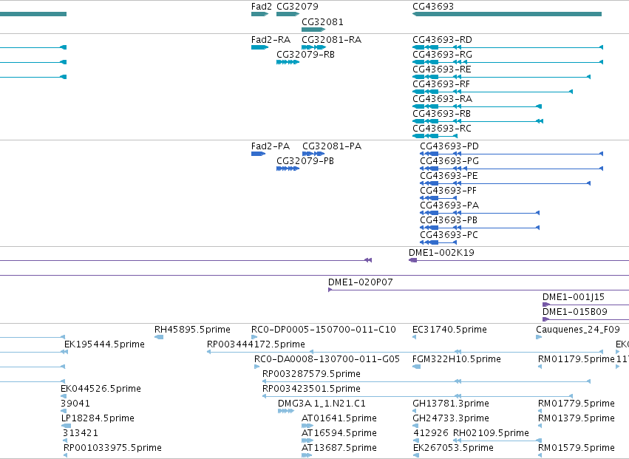
Task: Click the RC0-DP0005-150700-011-C10 label
Action: (x=323, y=330)
